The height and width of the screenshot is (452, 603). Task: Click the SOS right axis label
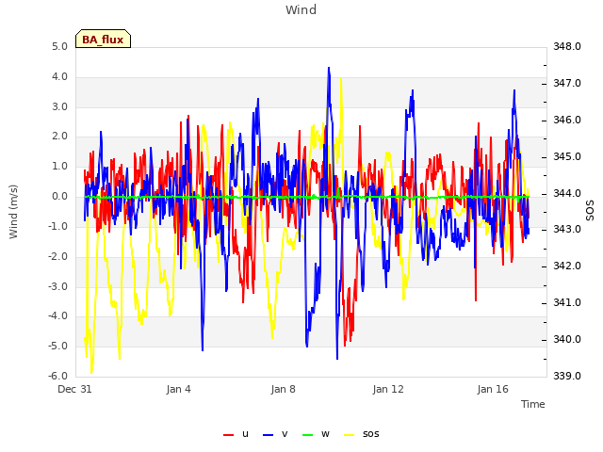point(590,211)
